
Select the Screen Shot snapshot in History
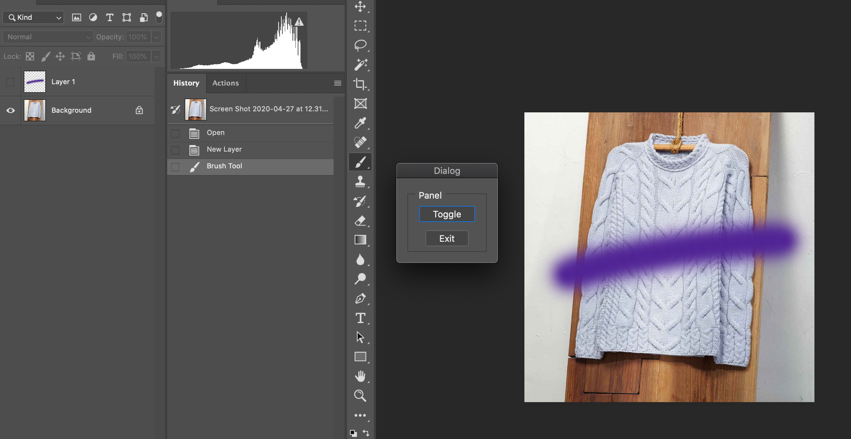click(x=250, y=109)
